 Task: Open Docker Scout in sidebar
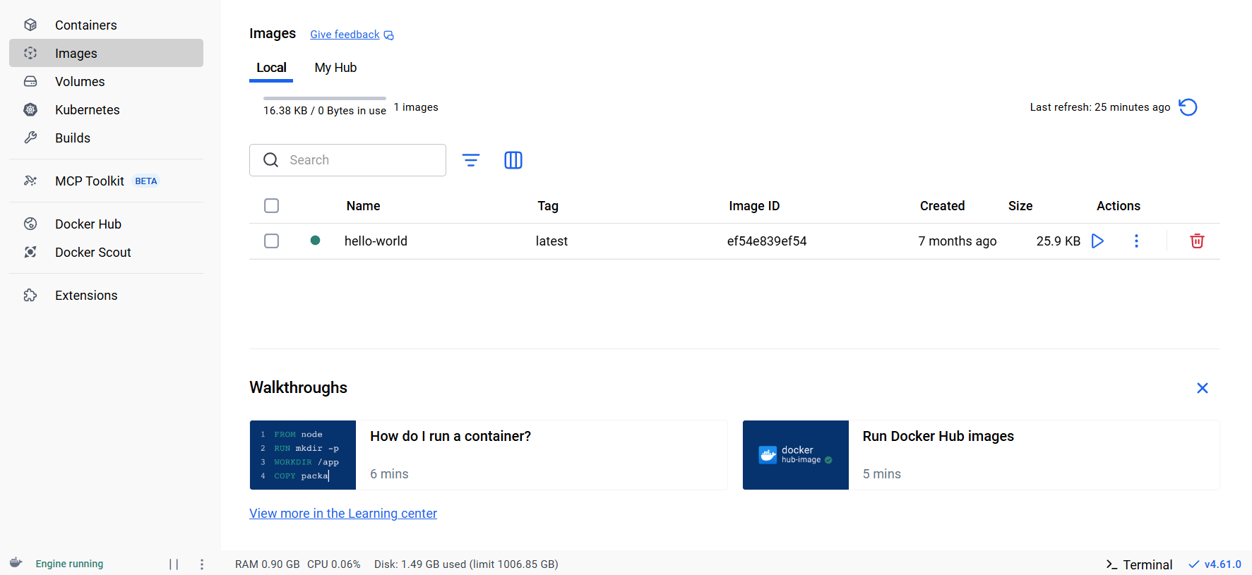point(106,252)
